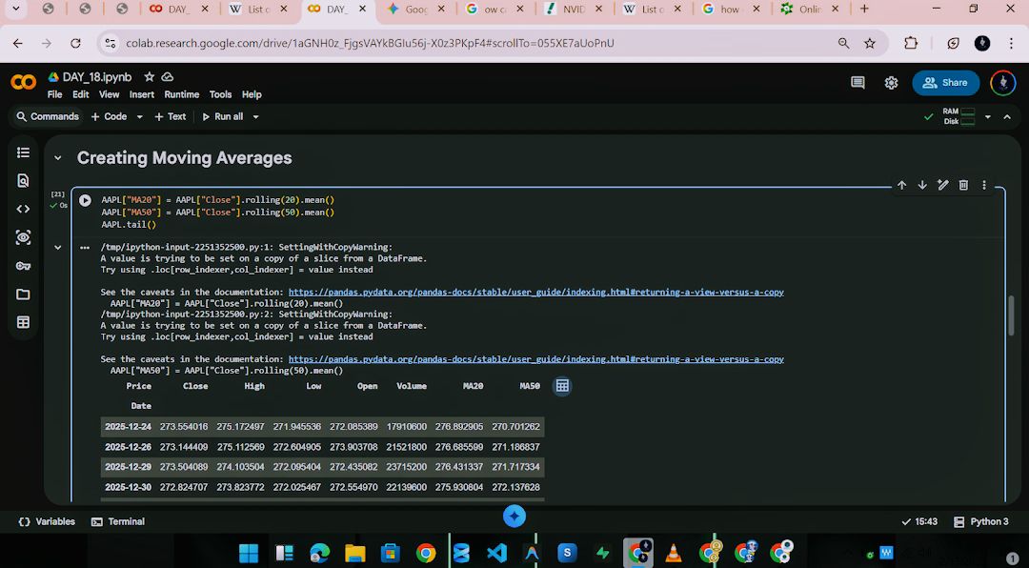The width and height of the screenshot is (1029, 568).
Task: Collapse the Creating Moving Averages section
Action: point(58,158)
